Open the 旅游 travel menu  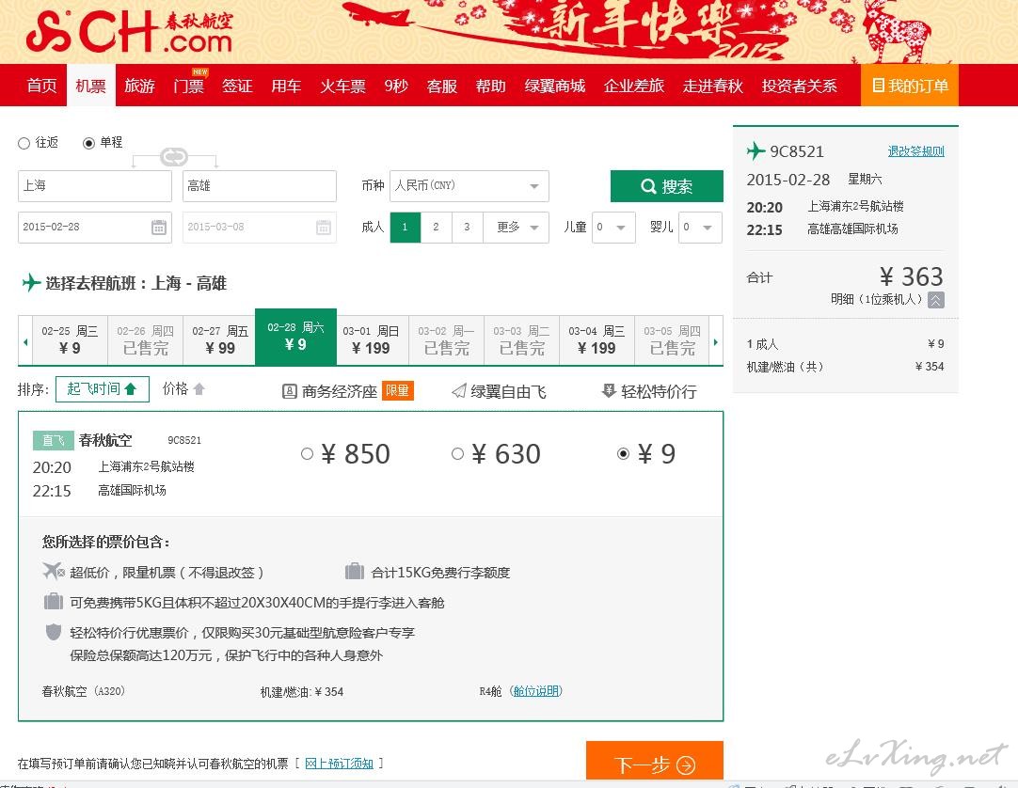click(139, 86)
